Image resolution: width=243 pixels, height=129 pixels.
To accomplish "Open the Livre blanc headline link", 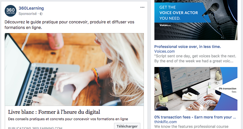I will pos(54,112).
